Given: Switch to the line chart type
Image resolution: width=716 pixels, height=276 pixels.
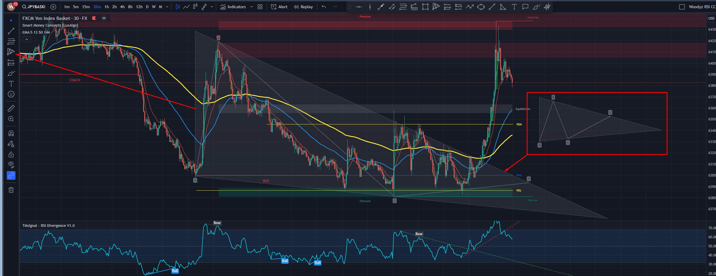Looking at the screenshot, I should pyautogui.click(x=186, y=7).
